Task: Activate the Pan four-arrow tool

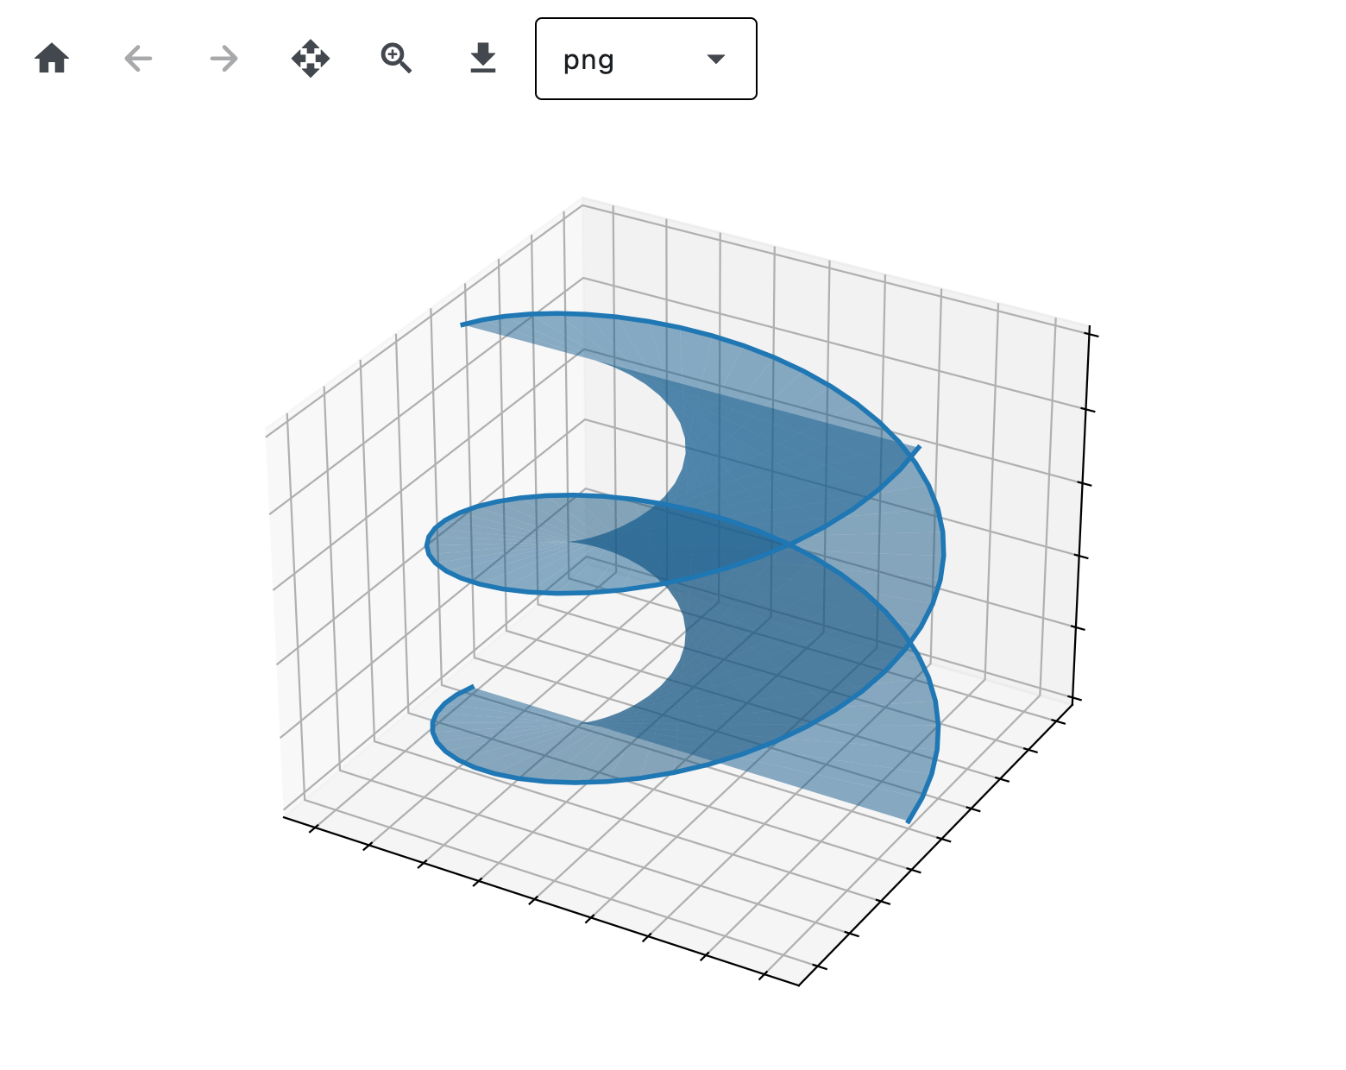Action: (x=311, y=60)
